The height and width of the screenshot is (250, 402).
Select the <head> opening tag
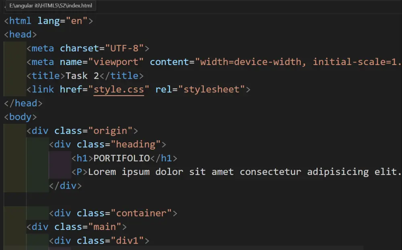(19, 34)
